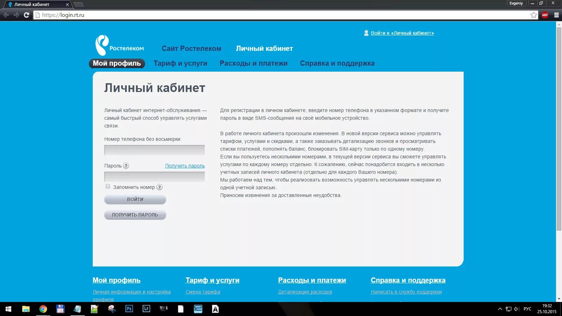Open the letter A app in taskbar
This screenshot has height=316, width=562.
point(215,309)
